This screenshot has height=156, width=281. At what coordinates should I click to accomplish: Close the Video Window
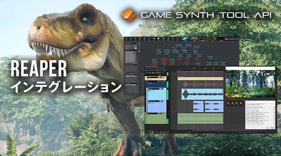pyautogui.click(x=274, y=68)
